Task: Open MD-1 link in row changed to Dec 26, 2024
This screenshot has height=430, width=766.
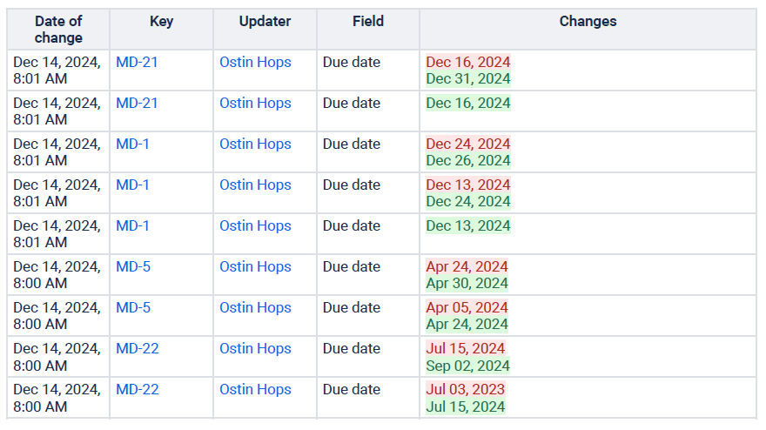Action: [x=132, y=144]
